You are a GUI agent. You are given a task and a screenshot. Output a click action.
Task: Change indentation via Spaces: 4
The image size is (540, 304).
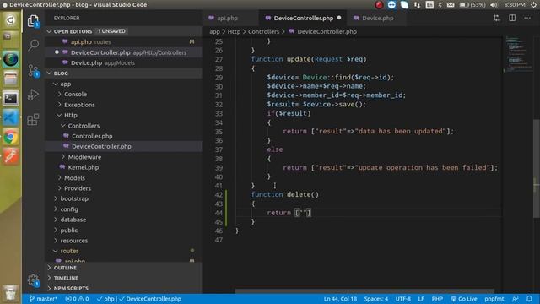(376, 299)
